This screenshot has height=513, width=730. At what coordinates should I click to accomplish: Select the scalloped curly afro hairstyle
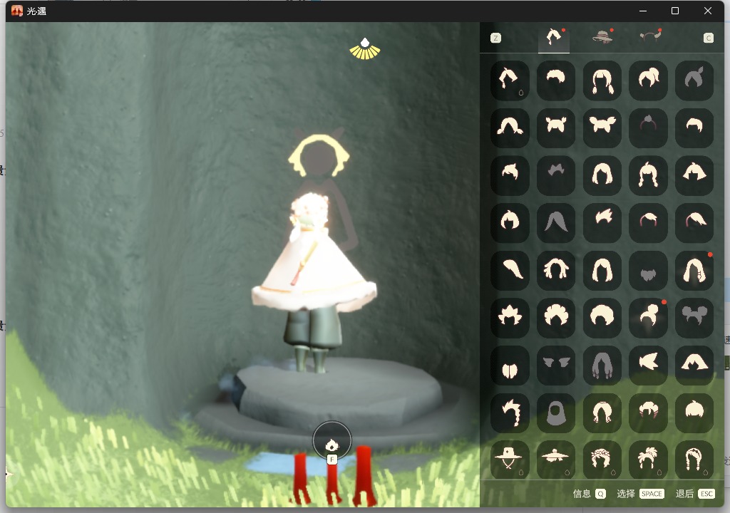(x=556, y=318)
